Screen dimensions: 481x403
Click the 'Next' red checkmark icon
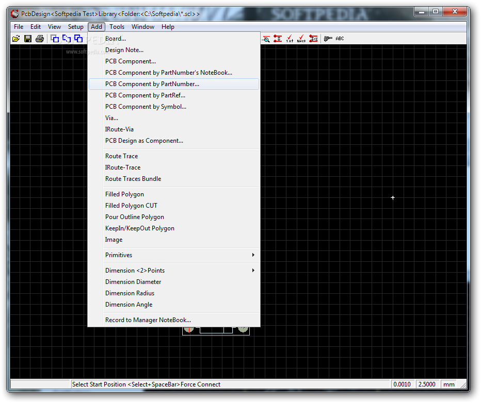click(x=301, y=39)
